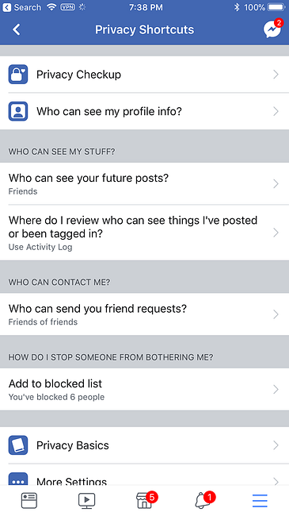Open Messenger icon with red badge
The width and height of the screenshot is (289, 516).
[272, 29]
